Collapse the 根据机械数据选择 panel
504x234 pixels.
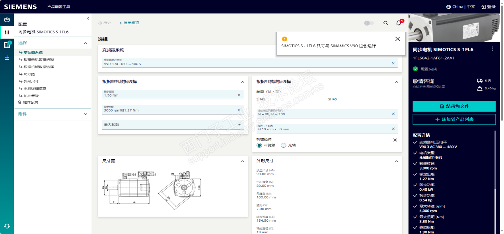[x=396, y=82]
